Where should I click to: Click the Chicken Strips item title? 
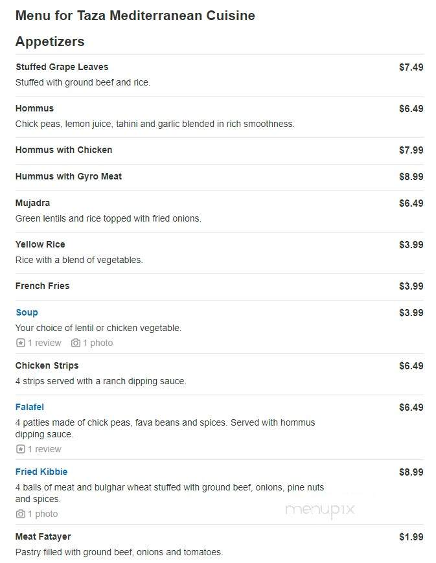(47, 365)
